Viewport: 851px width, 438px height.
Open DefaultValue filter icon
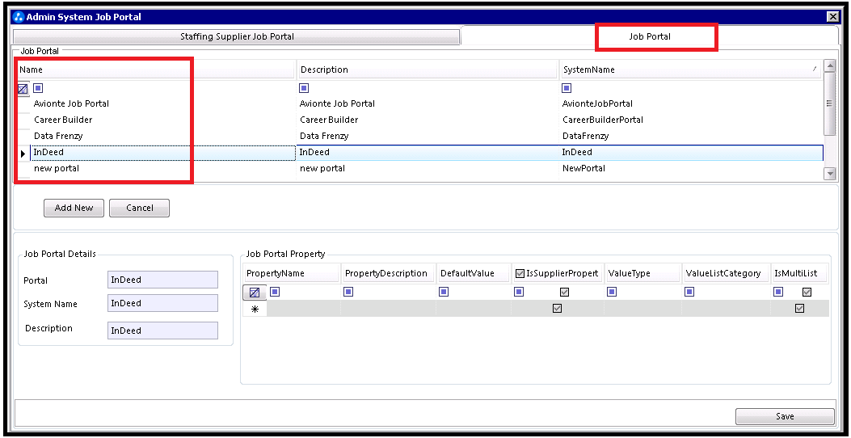(x=444, y=292)
